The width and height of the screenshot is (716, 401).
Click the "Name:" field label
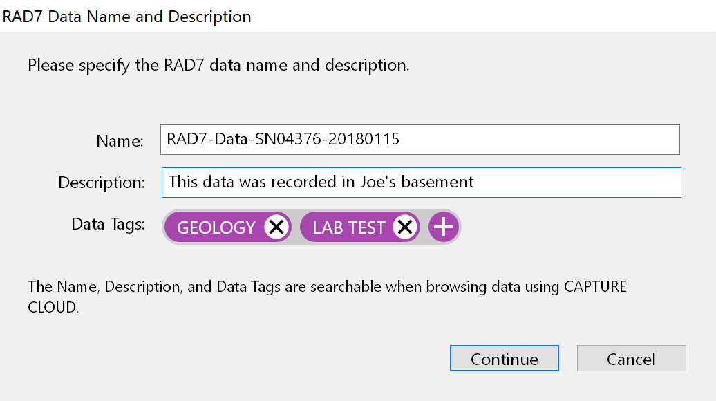[120, 142]
